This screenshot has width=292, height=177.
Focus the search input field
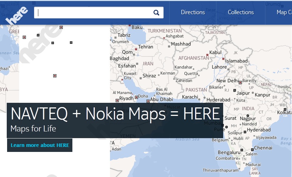click(94, 13)
